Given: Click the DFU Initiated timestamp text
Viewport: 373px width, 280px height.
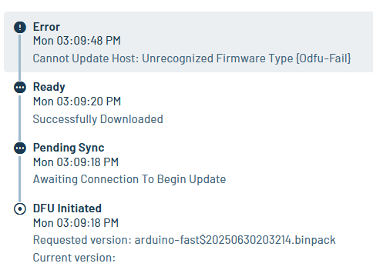Looking at the screenshot, I should tap(76, 223).
